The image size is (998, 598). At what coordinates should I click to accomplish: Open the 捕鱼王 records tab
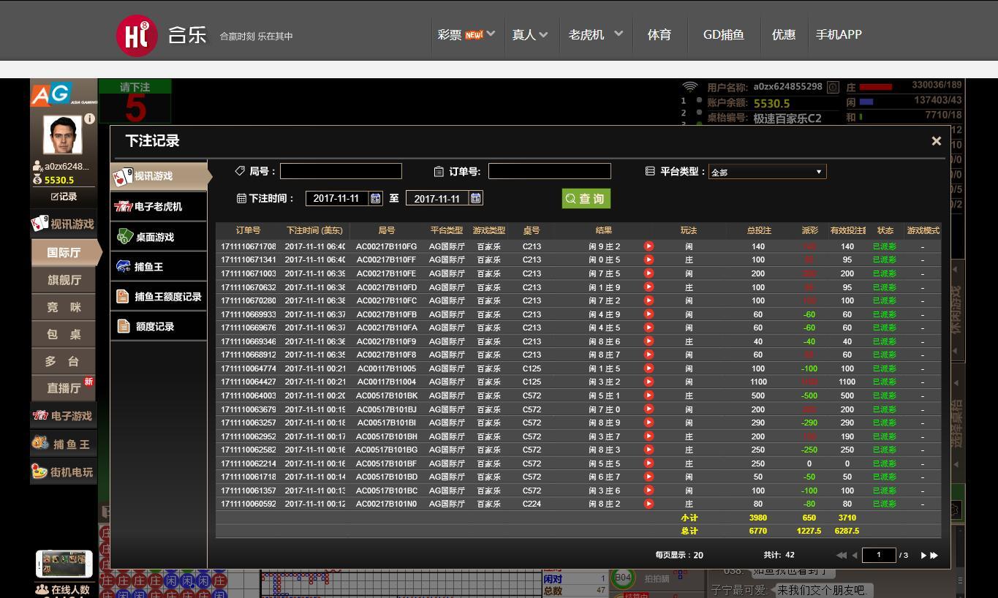click(x=159, y=267)
